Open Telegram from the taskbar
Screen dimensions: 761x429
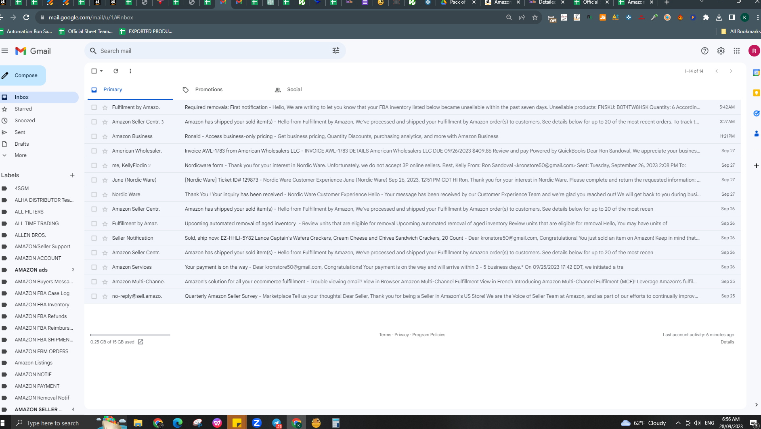tap(277, 423)
